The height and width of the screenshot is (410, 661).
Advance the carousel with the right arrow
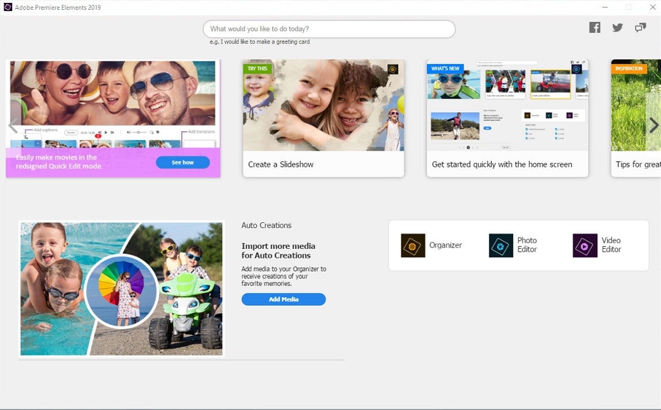pyautogui.click(x=654, y=126)
